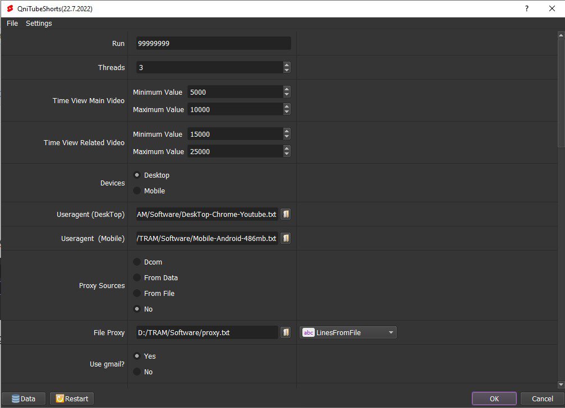Close the QniTubeShorts window
This screenshot has height=408, width=565.
(x=552, y=8)
